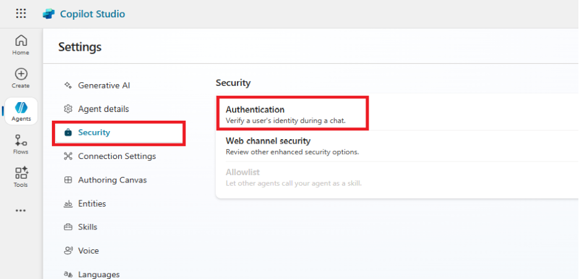Open Agent details settings

tap(103, 109)
